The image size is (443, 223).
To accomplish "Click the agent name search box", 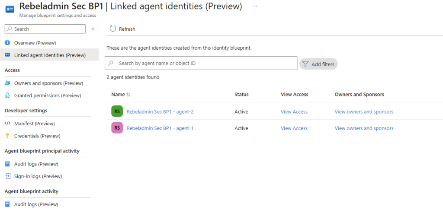I will tap(201, 63).
